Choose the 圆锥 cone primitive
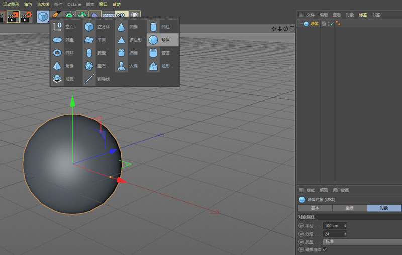 (x=121, y=27)
